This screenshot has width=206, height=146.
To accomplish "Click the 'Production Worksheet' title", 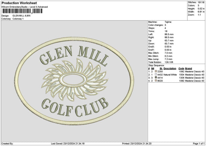I will (x=19, y=3).
